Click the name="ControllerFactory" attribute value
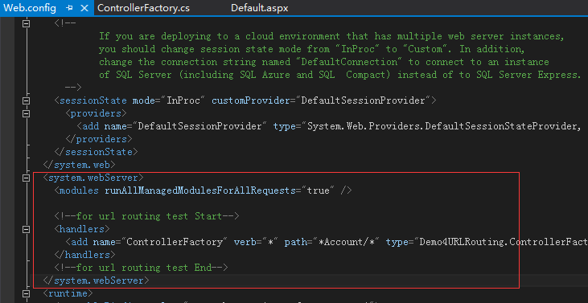 174,242
